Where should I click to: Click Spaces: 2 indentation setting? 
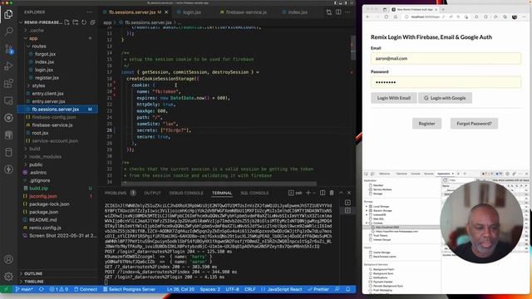[x=210, y=289]
